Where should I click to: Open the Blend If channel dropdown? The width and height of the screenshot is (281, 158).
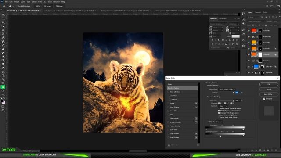pyautogui.click(x=219, y=122)
